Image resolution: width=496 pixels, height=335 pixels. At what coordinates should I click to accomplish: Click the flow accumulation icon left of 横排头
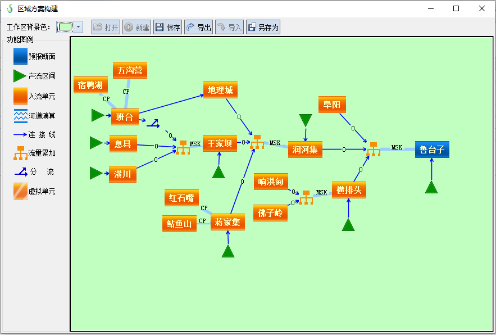[306, 197]
